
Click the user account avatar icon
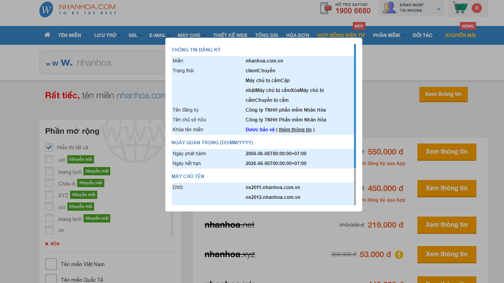[x=389, y=8]
